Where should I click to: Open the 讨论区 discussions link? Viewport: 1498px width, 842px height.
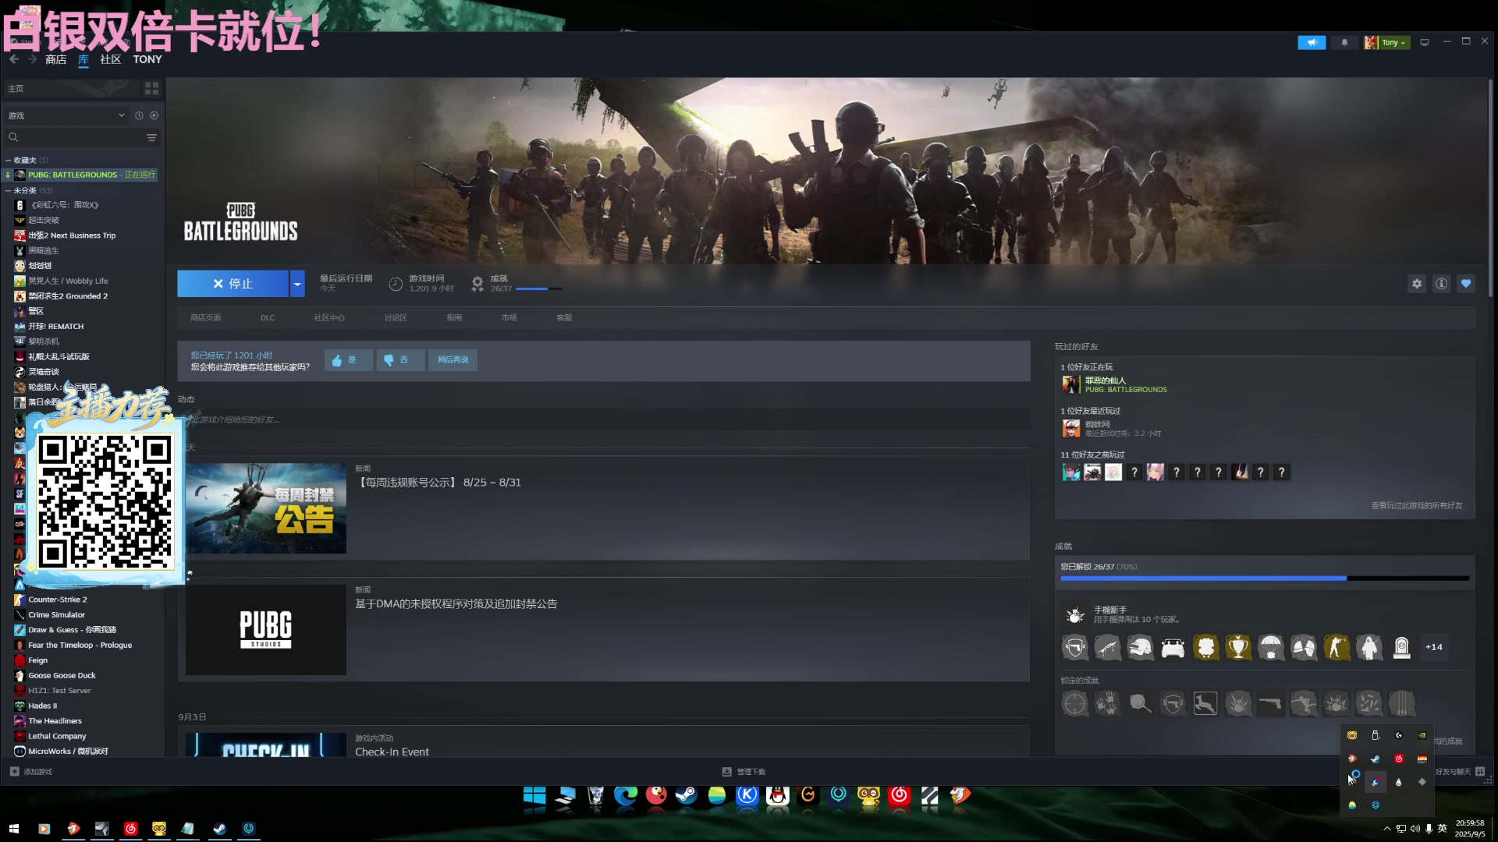point(396,317)
